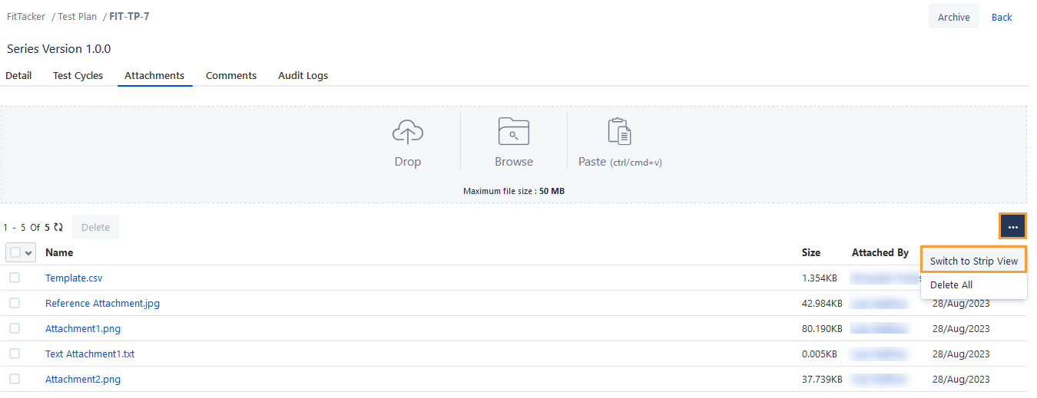Open the three-dot more options button
The height and width of the screenshot is (398, 1037).
[1012, 227]
